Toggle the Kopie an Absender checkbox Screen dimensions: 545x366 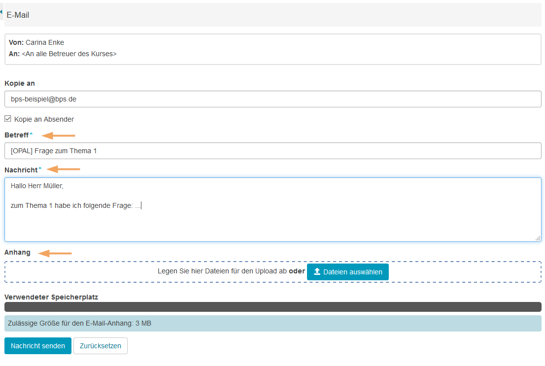pyautogui.click(x=8, y=119)
